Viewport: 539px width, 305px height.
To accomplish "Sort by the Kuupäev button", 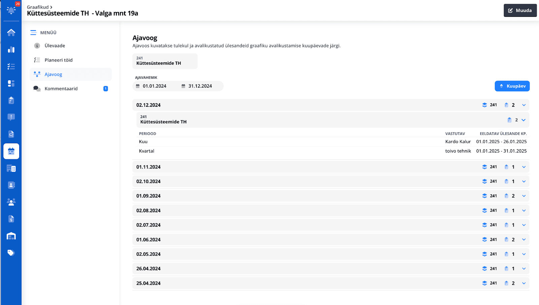I will 512,86.
